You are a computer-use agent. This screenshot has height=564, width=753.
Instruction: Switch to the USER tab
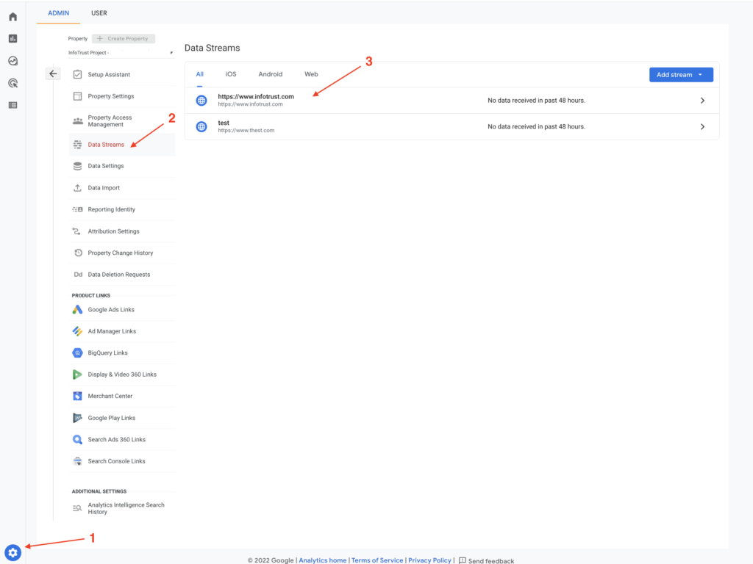99,13
